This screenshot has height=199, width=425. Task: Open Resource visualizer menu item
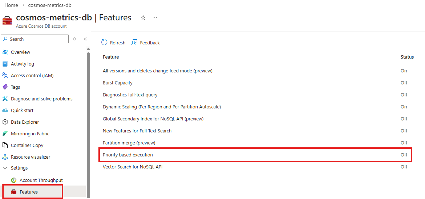point(31,157)
